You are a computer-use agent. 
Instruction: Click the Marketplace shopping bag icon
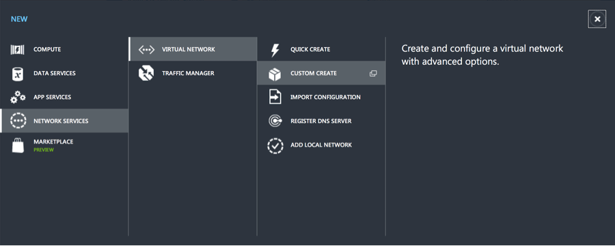coord(18,145)
